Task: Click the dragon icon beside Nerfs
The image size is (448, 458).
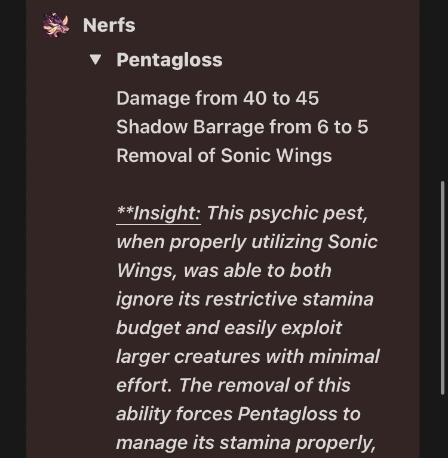Action: pyautogui.click(x=56, y=25)
